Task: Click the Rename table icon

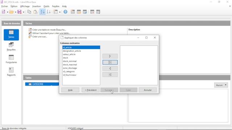Action: pyautogui.click(x=98, y=12)
